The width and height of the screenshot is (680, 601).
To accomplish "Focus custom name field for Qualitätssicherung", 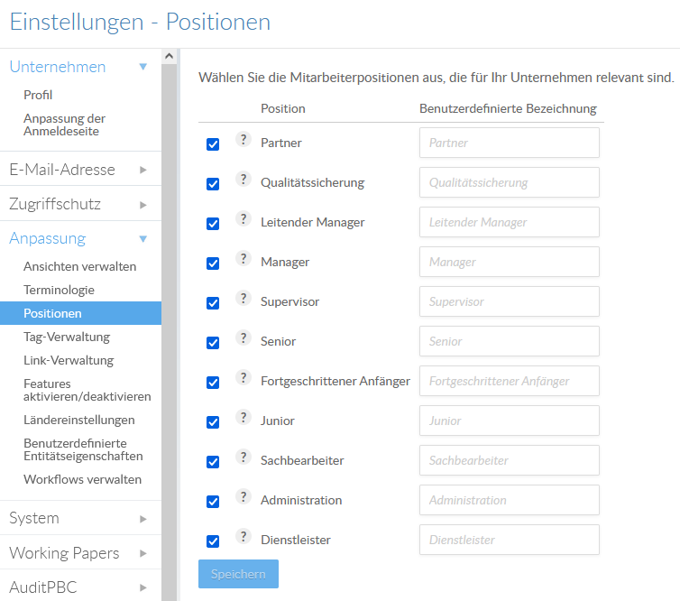I will [x=510, y=182].
